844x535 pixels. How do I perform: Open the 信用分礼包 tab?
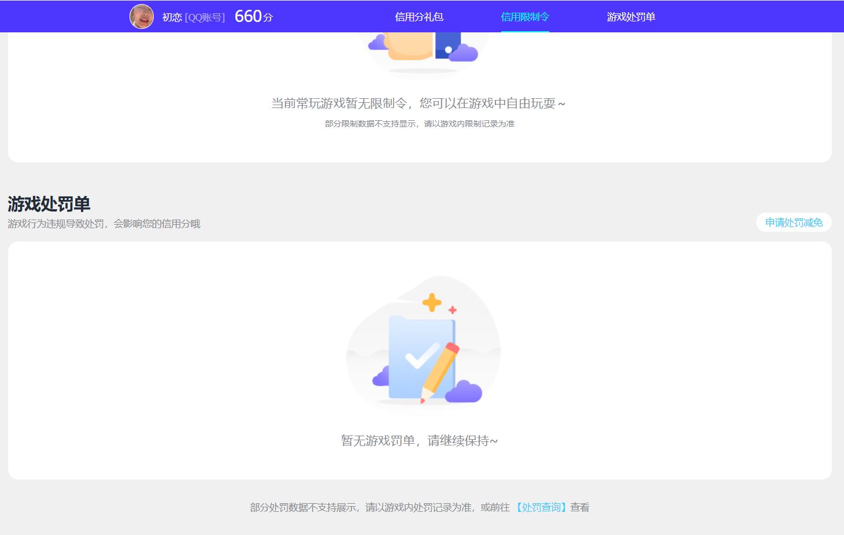[x=419, y=17]
